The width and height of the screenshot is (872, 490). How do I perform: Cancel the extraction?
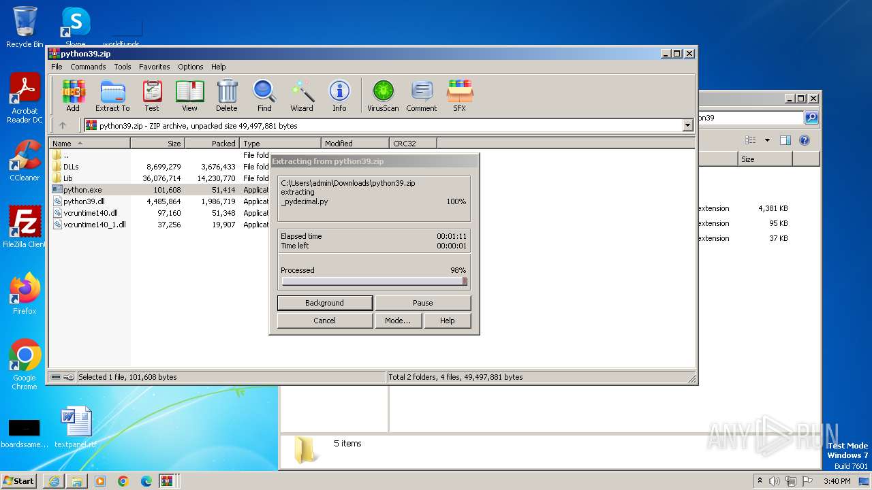tap(325, 321)
